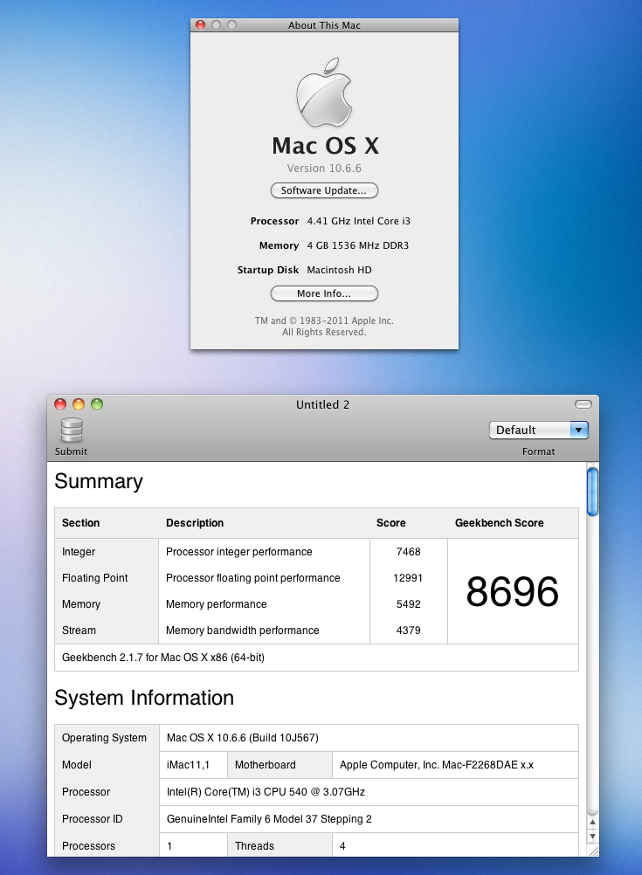Click 'GenuineIntel Family 6 Model 37 Stepping 2' value
This screenshot has width=642, height=875.
click(269, 819)
